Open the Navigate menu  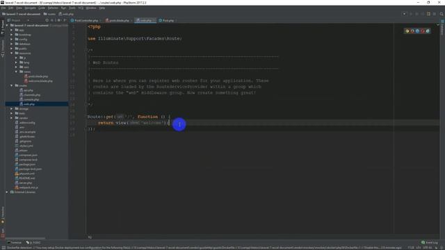click(x=30, y=8)
